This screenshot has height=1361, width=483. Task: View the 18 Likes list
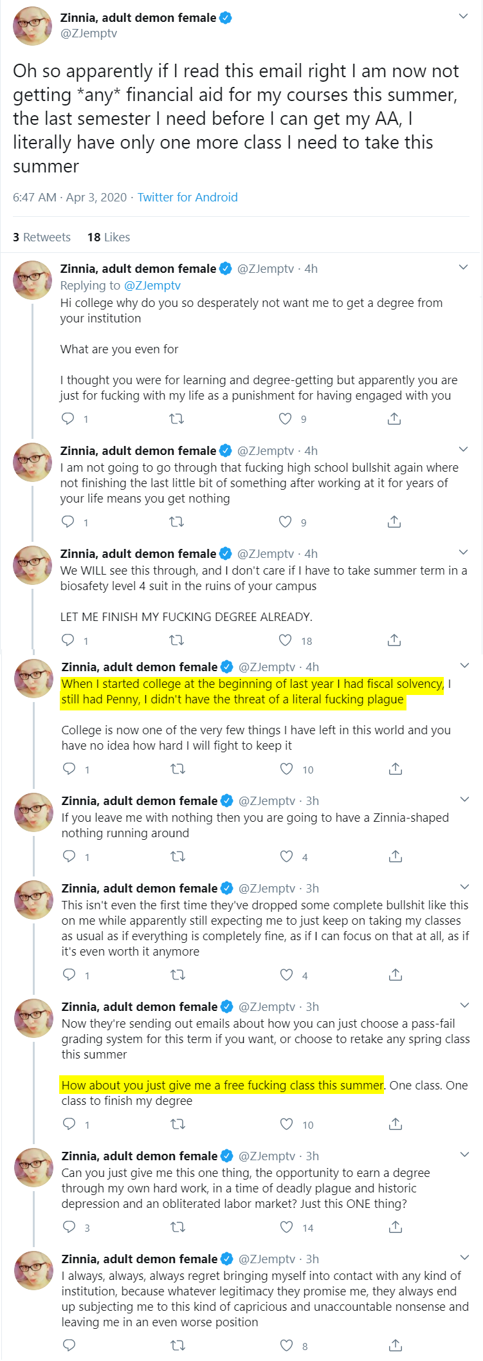109,237
